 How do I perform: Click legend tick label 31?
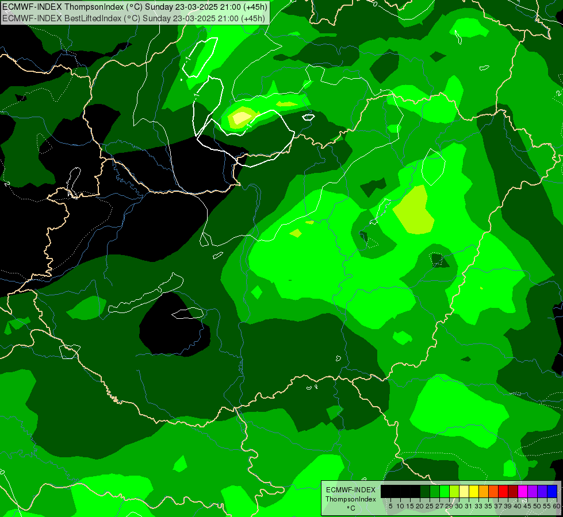[469, 506]
